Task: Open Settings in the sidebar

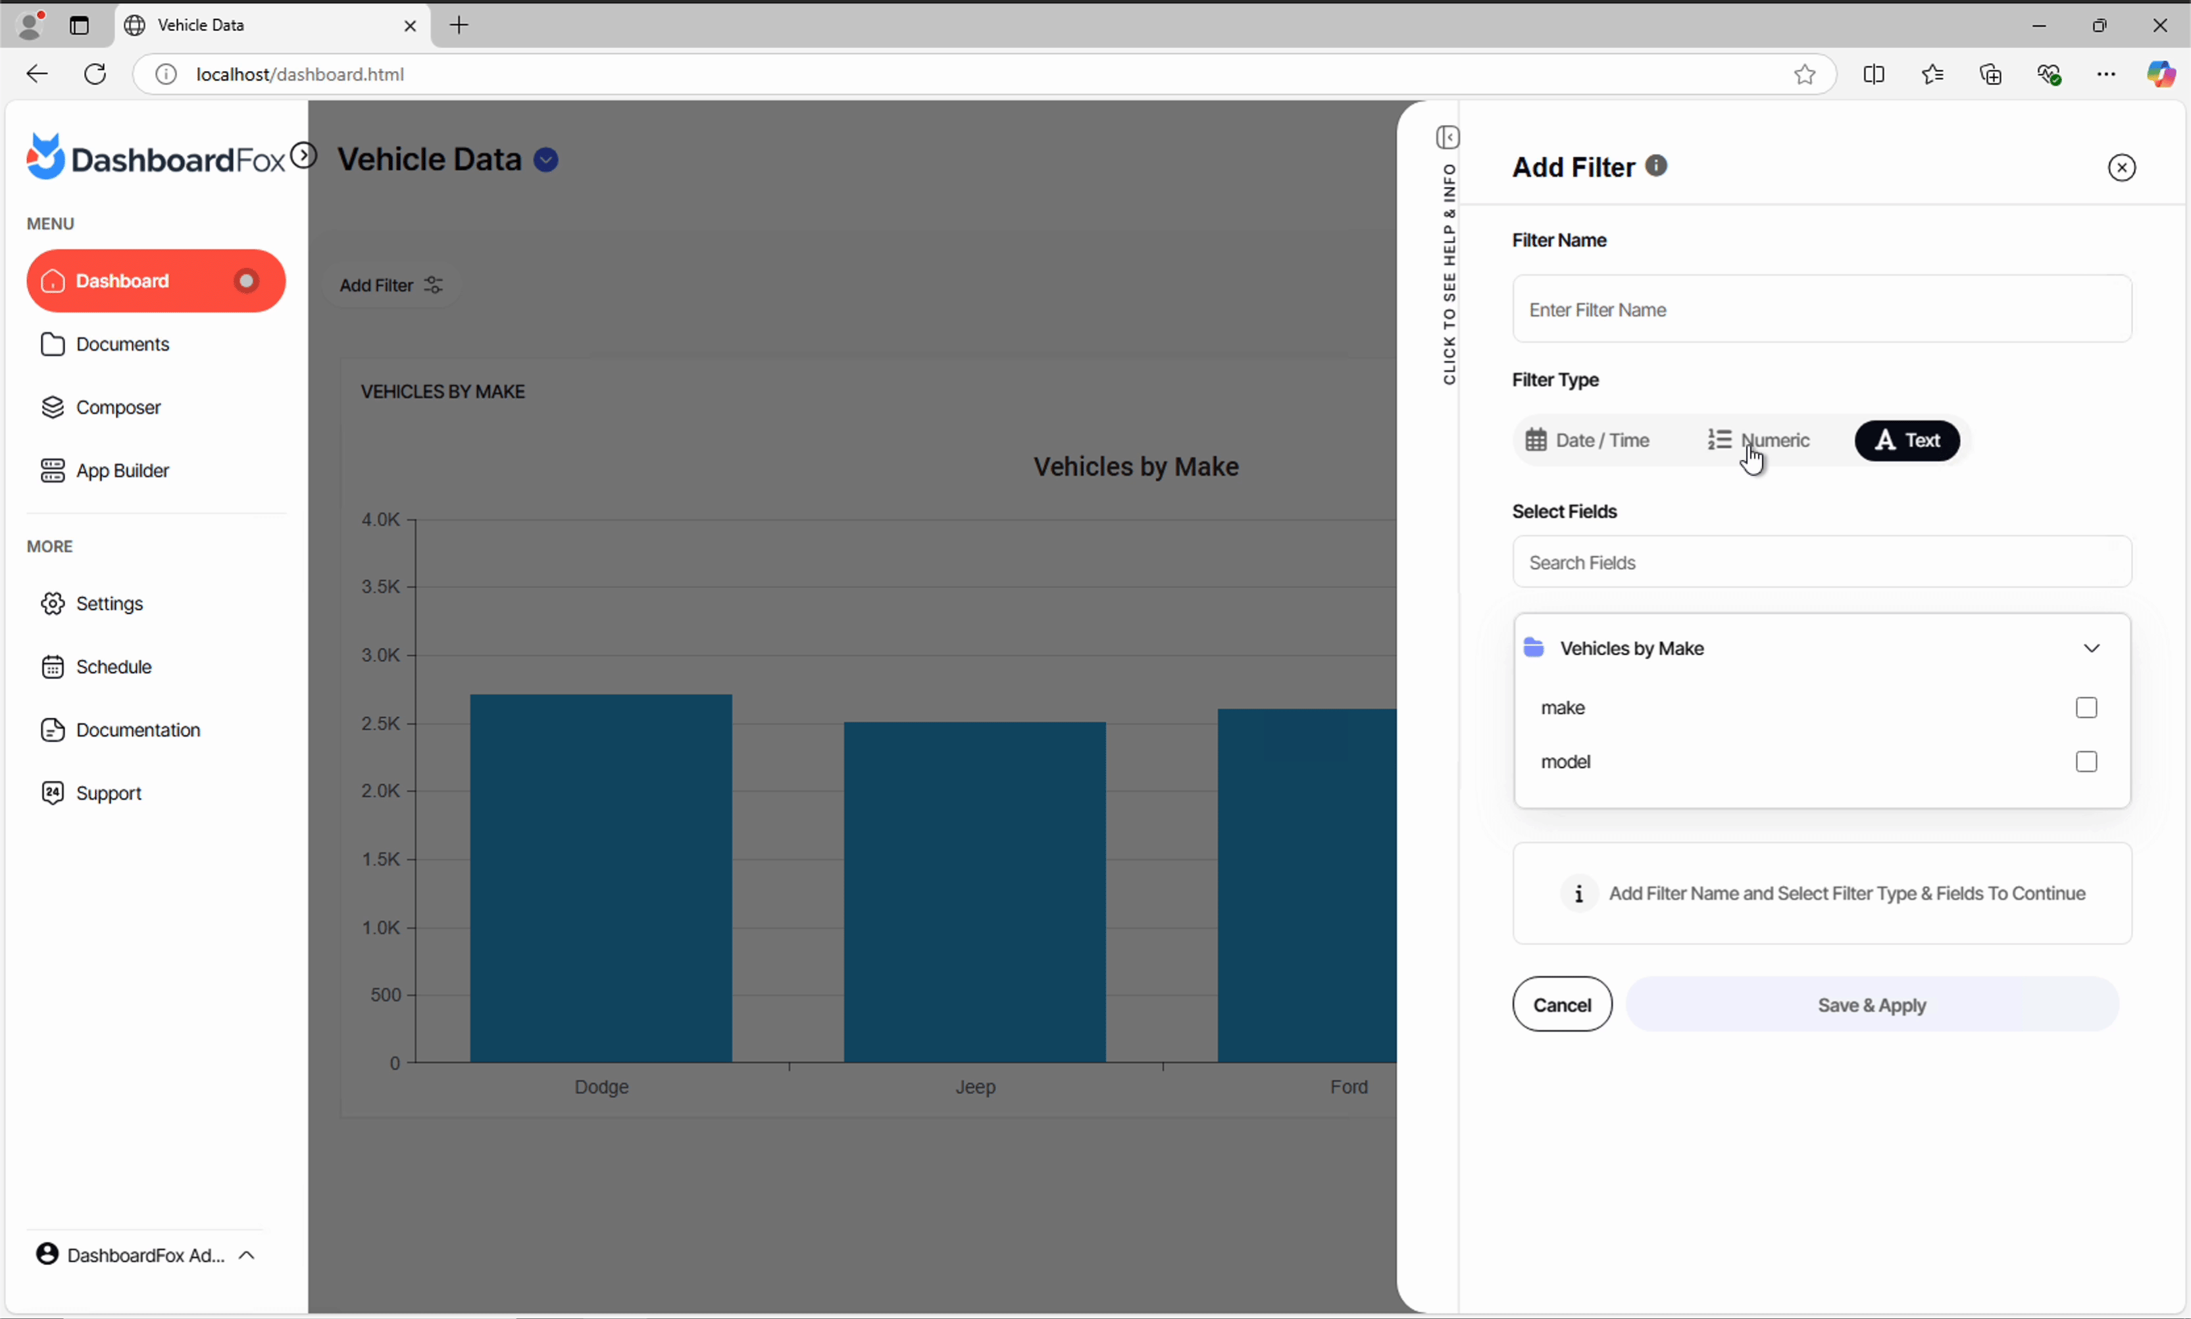Action: (109, 604)
